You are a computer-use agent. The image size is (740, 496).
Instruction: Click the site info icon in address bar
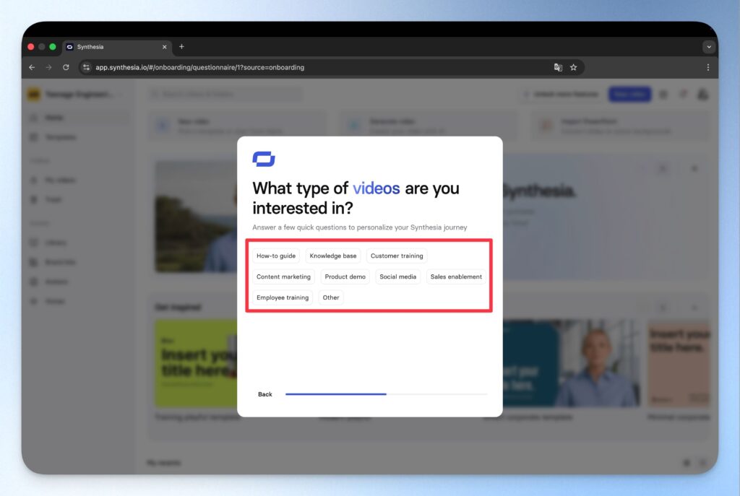tap(86, 67)
